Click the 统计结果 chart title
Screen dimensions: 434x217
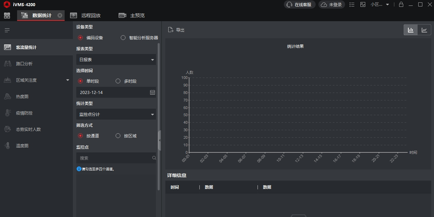[x=295, y=46]
